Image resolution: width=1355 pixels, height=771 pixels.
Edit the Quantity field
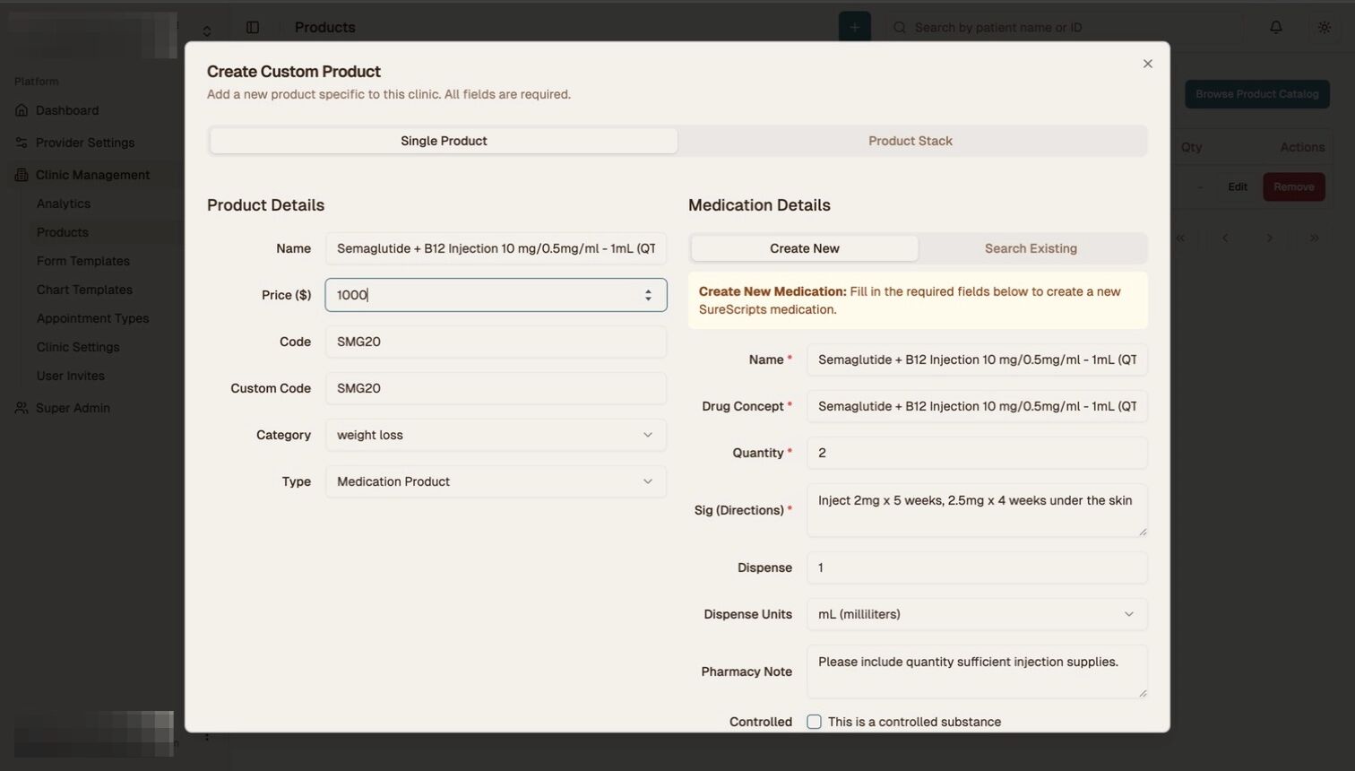[977, 453]
